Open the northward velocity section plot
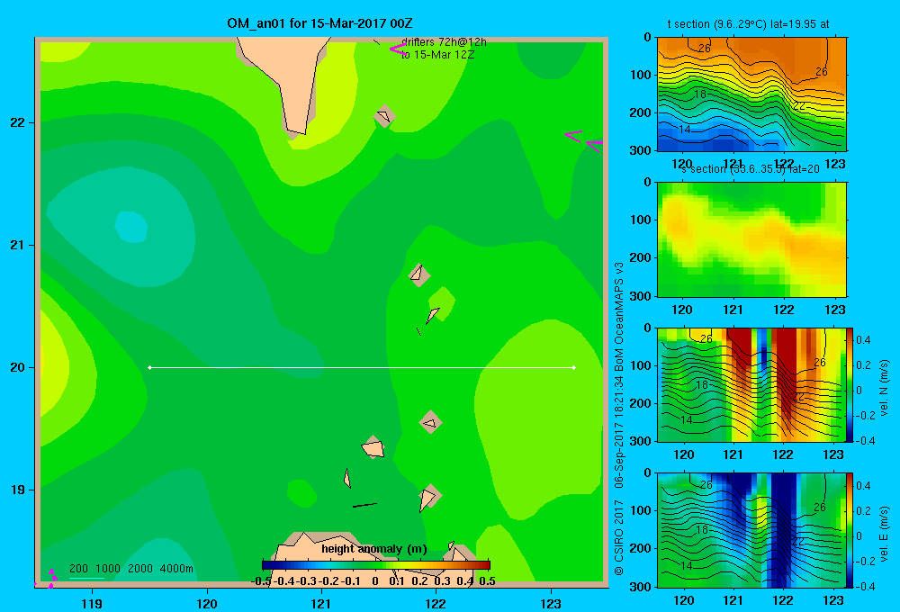The height and width of the screenshot is (612, 900). [751, 384]
